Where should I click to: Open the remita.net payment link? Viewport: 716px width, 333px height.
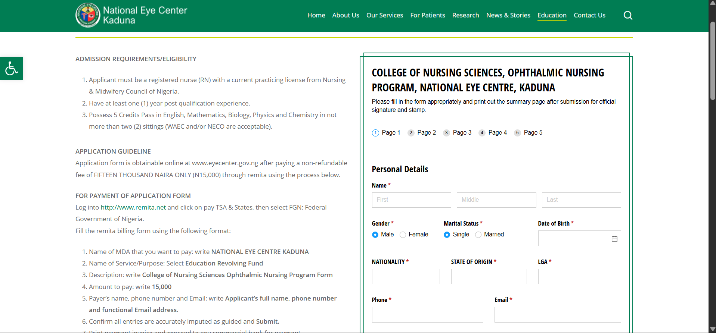coord(133,207)
